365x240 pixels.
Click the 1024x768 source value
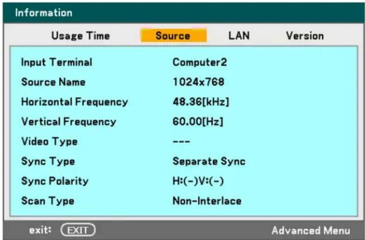pyautogui.click(x=199, y=82)
